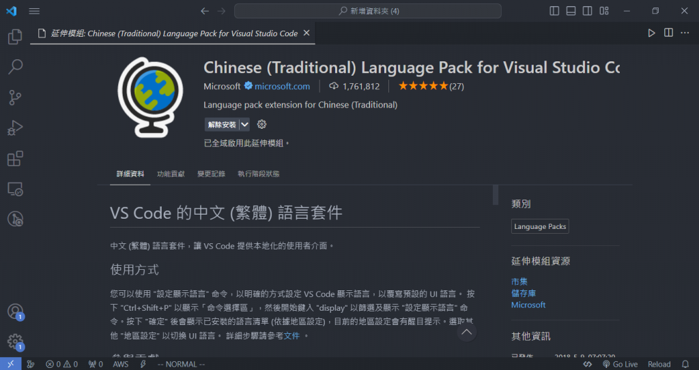699x370 pixels.
Task: Click the 已全域啟用此延伸模組 status text
Action: coord(247,143)
